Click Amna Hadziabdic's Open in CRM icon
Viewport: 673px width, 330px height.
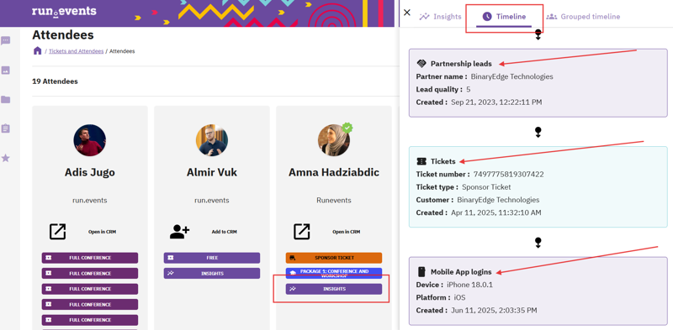(x=302, y=232)
